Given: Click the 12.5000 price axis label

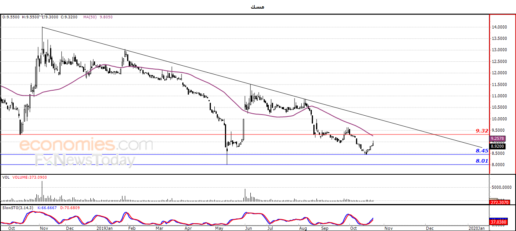Looking at the screenshot, I should [500, 61].
